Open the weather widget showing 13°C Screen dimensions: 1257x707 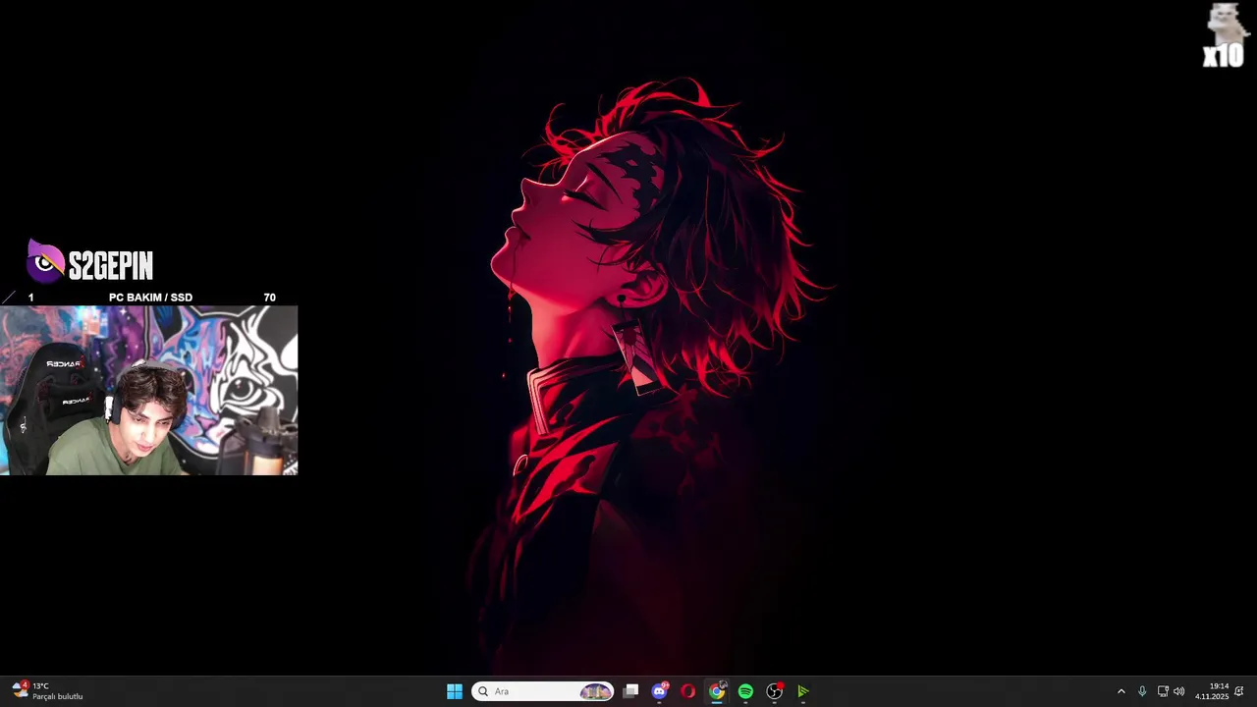pyautogui.click(x=47, y=691)
